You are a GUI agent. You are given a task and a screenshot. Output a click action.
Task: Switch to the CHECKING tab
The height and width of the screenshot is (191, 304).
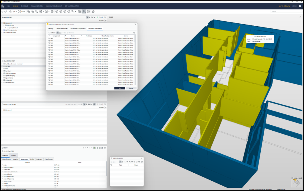(24, 6)
